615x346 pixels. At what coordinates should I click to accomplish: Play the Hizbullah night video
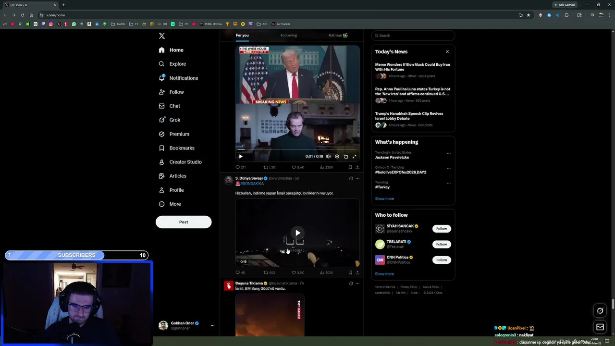click(298, 233)
